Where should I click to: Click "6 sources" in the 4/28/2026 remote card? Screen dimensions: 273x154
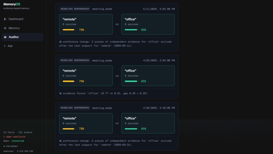coord(69,76)
